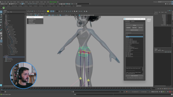This screenshot has width=173, height=97.
Task: Select the ellipse draw tool in viewport toolbar
Action: [x=40, y=11]
